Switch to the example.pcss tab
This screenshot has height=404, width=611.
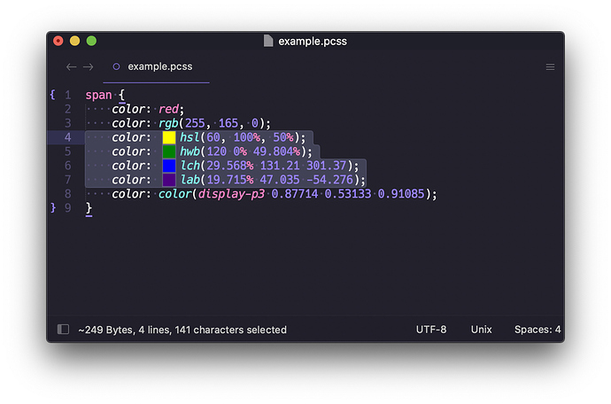click(156, 66)
